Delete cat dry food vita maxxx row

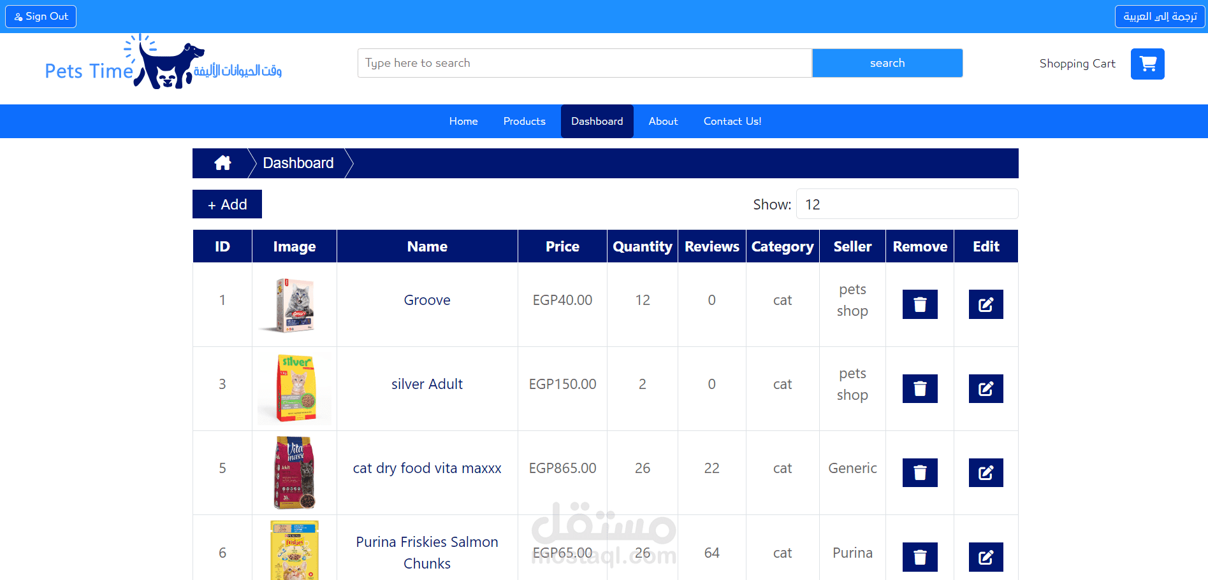tap(920, 472)
